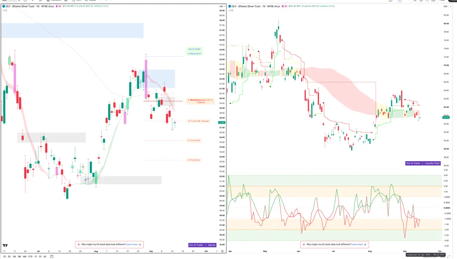
Task: Open Learn more link on left chart notice
Action: click(132, 245)
